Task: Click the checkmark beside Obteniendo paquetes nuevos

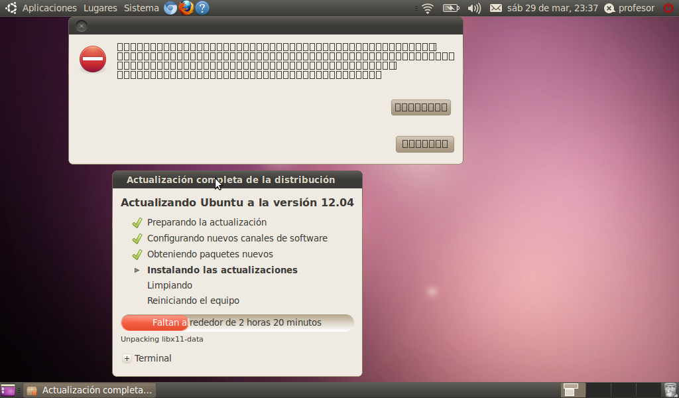Action: click(137, 255)
